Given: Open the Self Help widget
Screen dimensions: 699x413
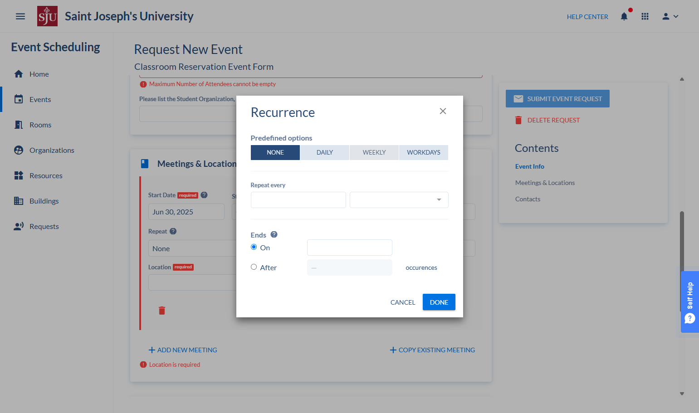Looking at the screenshot, I should point(690,302).
